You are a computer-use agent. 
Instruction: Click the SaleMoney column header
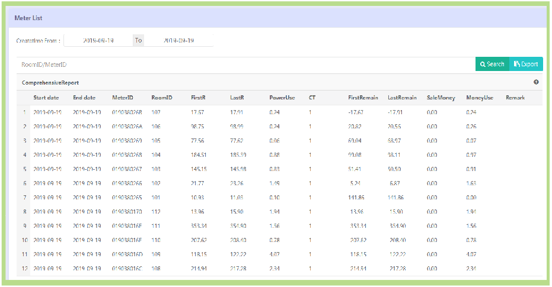pyautogui.click(x=441, y=98)
